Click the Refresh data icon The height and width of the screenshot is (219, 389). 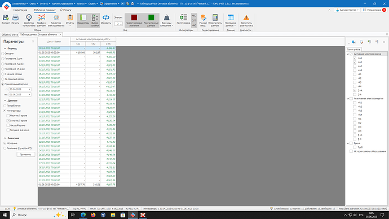[x=106, y=19]
